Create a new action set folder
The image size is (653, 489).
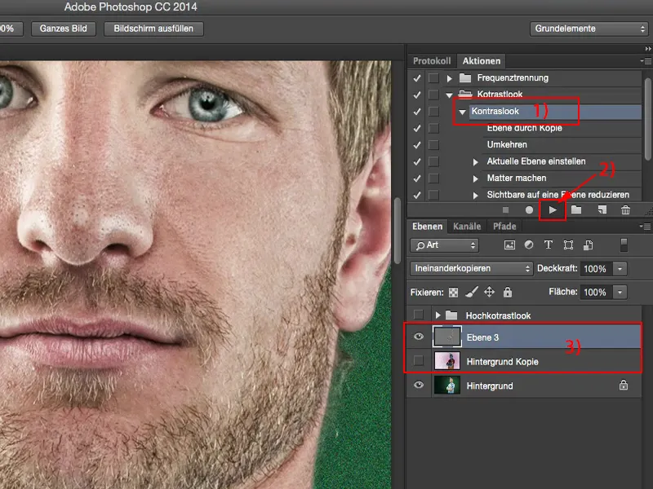(x=576, y=209)
